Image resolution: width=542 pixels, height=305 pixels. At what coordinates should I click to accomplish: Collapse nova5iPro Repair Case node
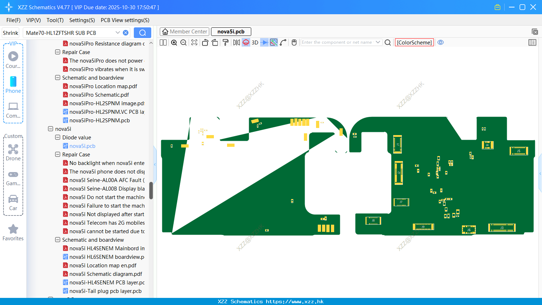(58, 52)
